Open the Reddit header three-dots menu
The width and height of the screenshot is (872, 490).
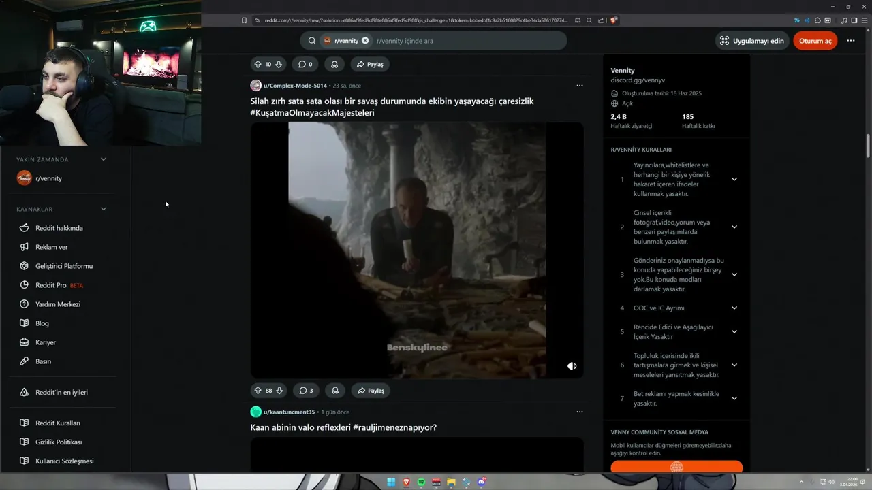(x=851, y=41)
